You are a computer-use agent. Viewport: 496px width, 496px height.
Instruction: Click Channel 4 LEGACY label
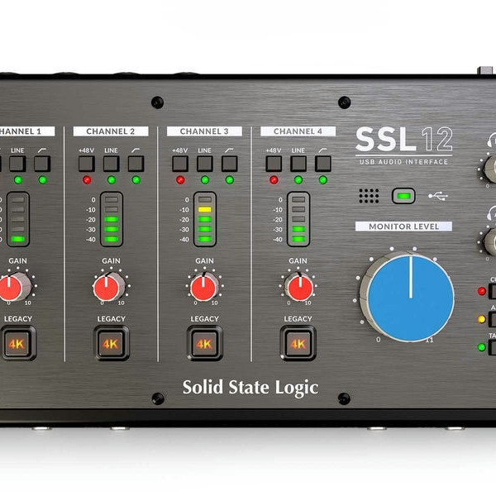[x=298, y=319]
